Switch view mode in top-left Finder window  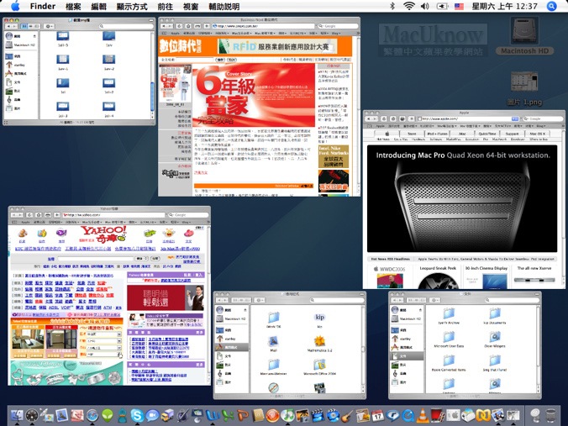click(x=30, y=26)
